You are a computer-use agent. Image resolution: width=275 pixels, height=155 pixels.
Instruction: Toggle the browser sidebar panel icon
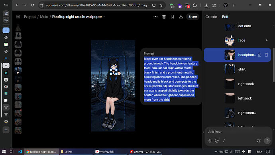coord(6,5)
